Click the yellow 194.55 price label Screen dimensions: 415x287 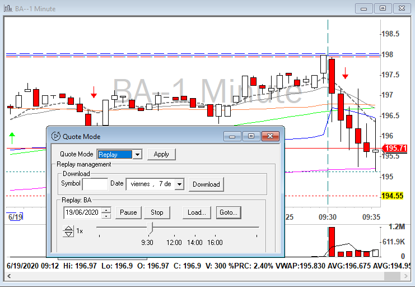pos(393,196)
